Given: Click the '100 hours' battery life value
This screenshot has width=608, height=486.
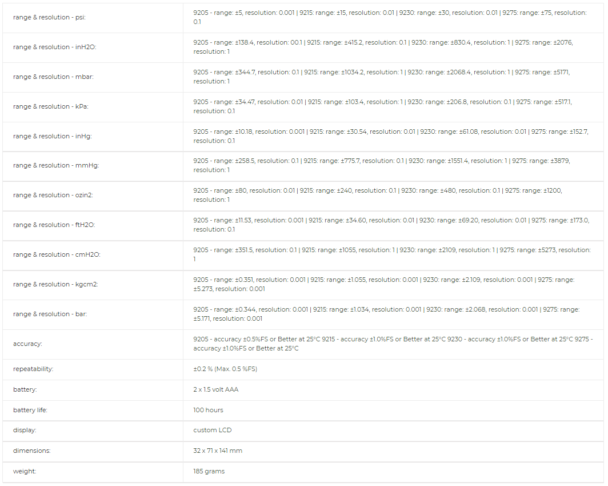Looking at the screenshot, I should (208, 411).
